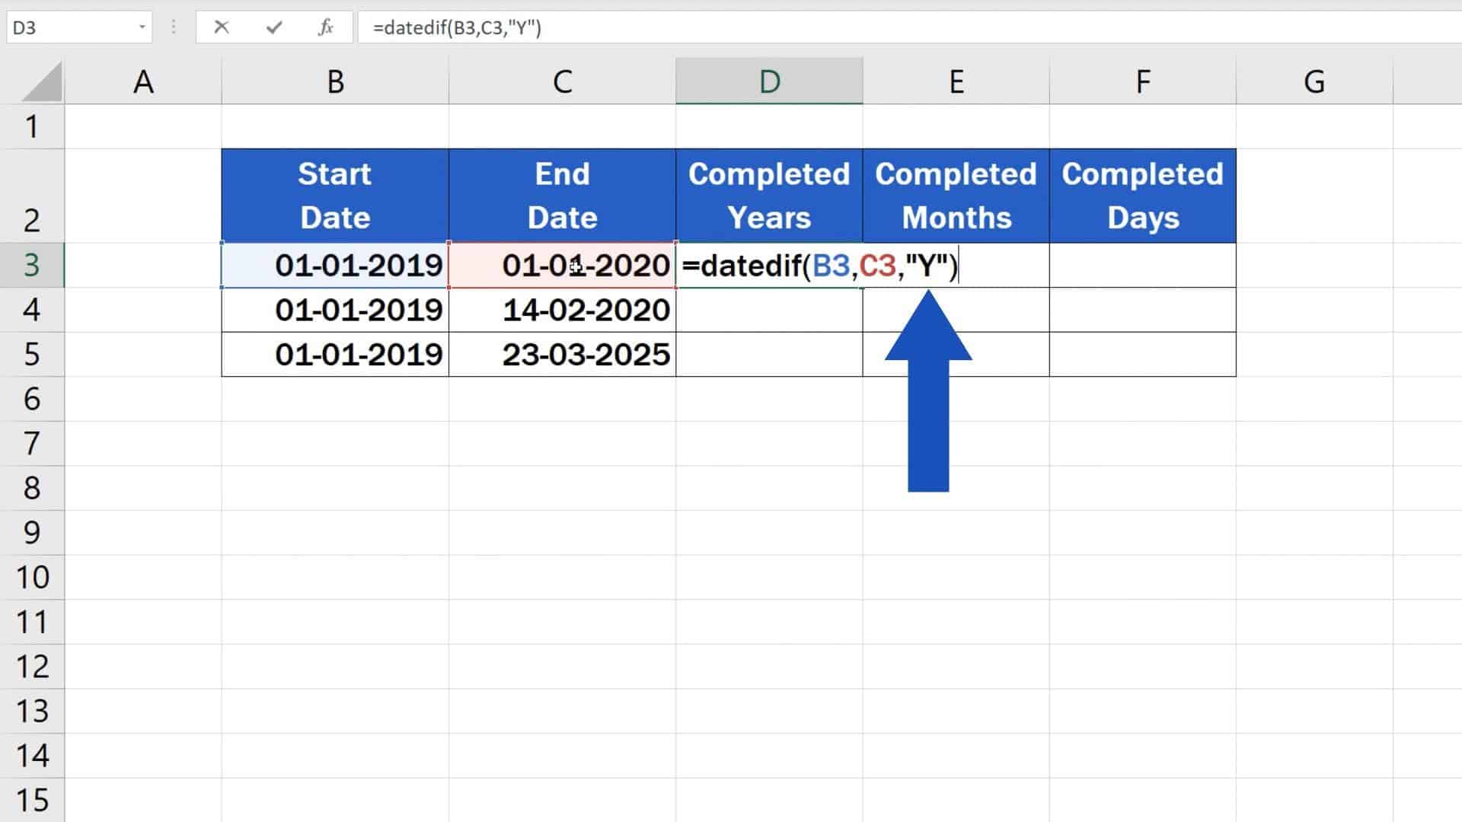Click row header 15
Screen dimensions: 1462x822
34,801
